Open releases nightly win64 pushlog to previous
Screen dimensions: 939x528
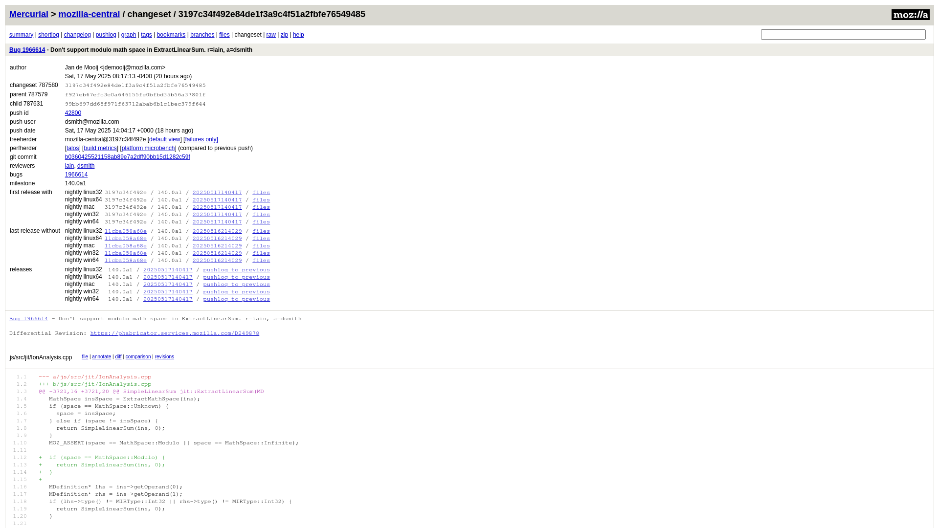coord(237,299)
